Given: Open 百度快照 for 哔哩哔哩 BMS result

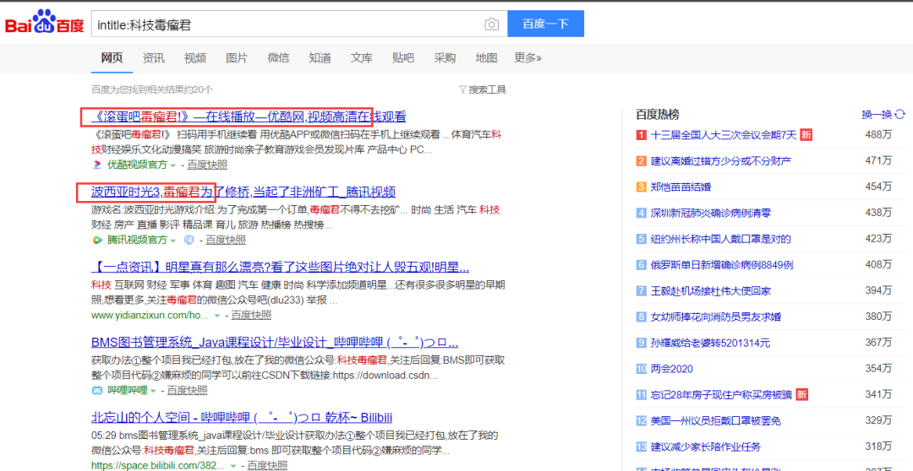Looking at the screenshot, I should [x=187, y=390].
